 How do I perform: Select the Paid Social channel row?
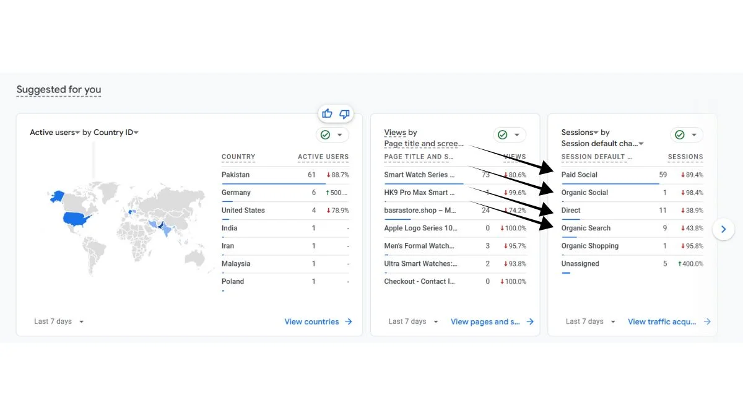pyautogui.click(x=632, y=175)
